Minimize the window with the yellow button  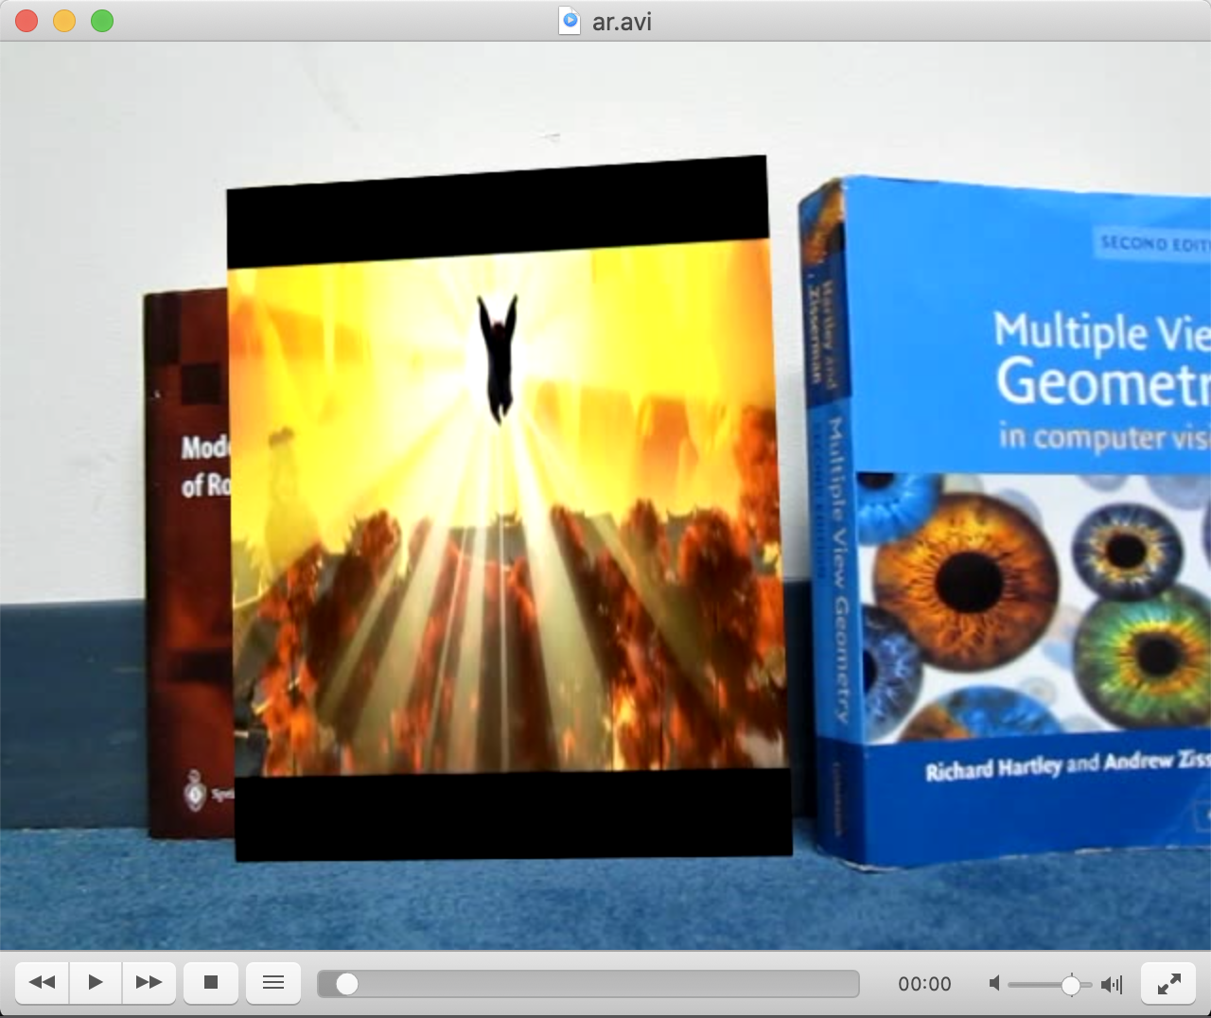pyautogui.click(x=64, y=21)
